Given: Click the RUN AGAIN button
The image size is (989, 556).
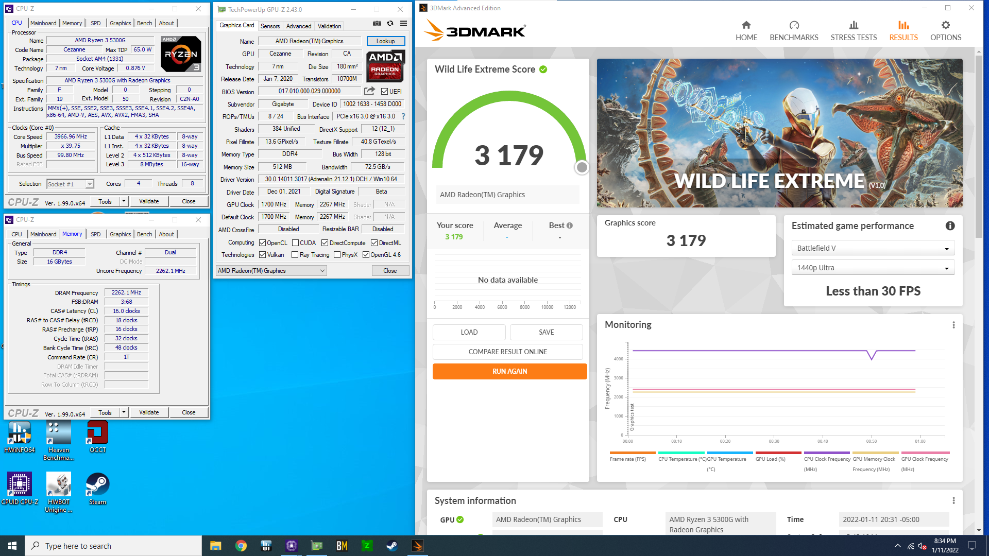Looking at the screenshot, I should click(x=509, y=371).
